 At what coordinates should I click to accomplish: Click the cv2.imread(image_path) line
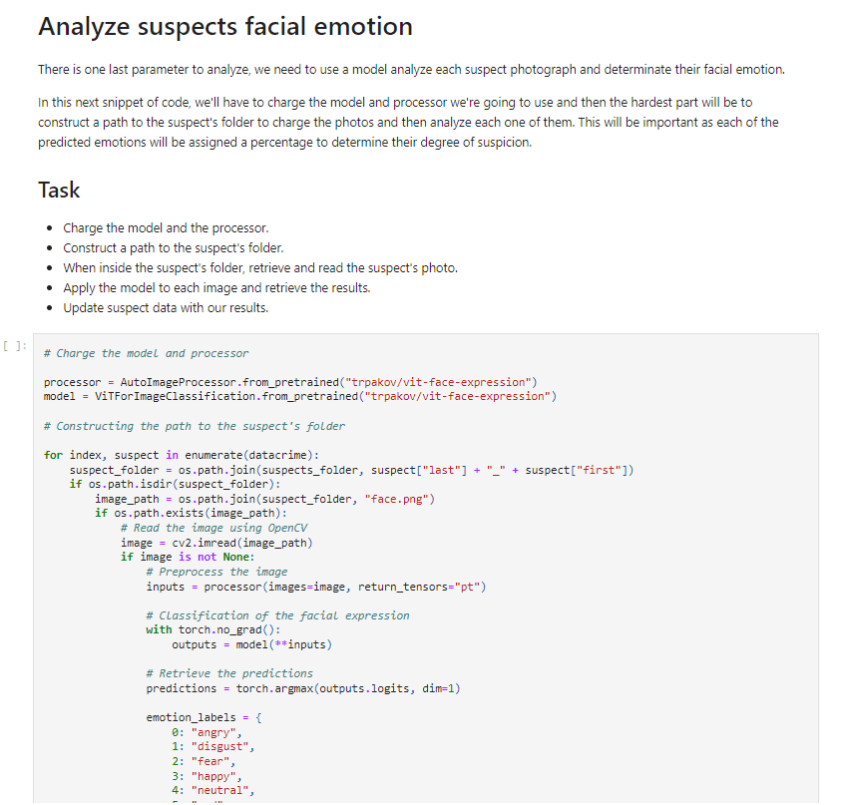pos(216,543)
